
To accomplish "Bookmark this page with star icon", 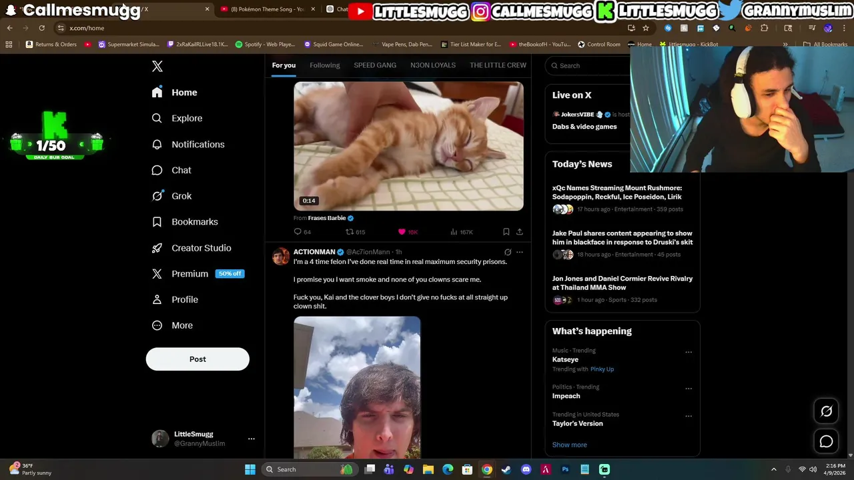I will coord(646,28).
